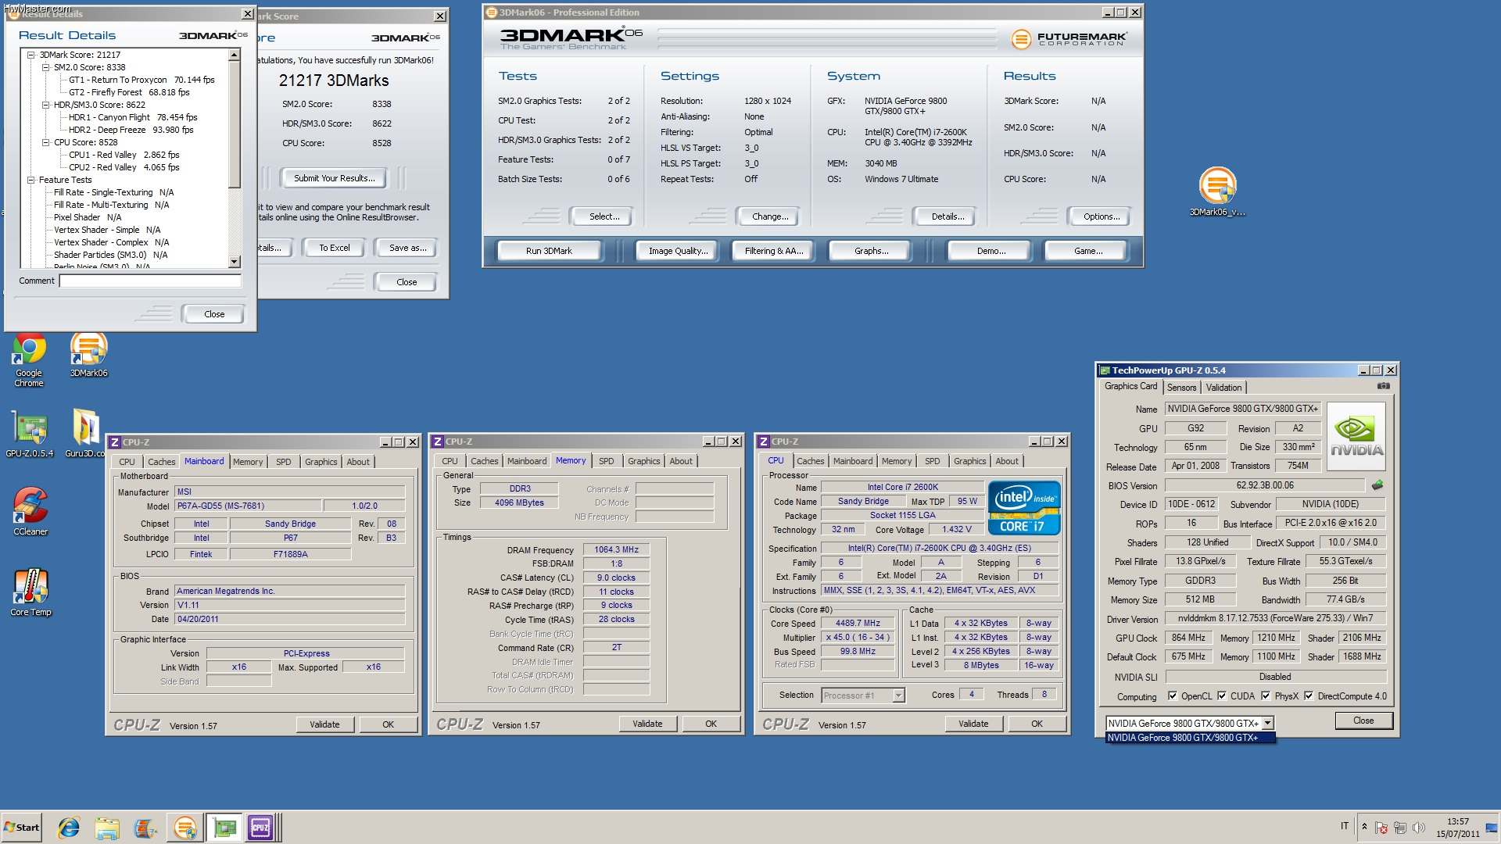This screenshot has height=844, width=1501.
Task: Toggle the CUDA checkbox in GPU-Z
Action: 1221,696
